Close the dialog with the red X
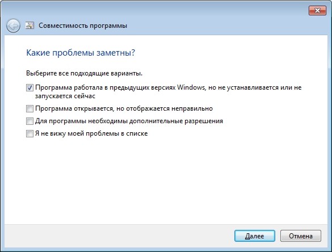Screen dimensions: 332x252 coord(317,11)
